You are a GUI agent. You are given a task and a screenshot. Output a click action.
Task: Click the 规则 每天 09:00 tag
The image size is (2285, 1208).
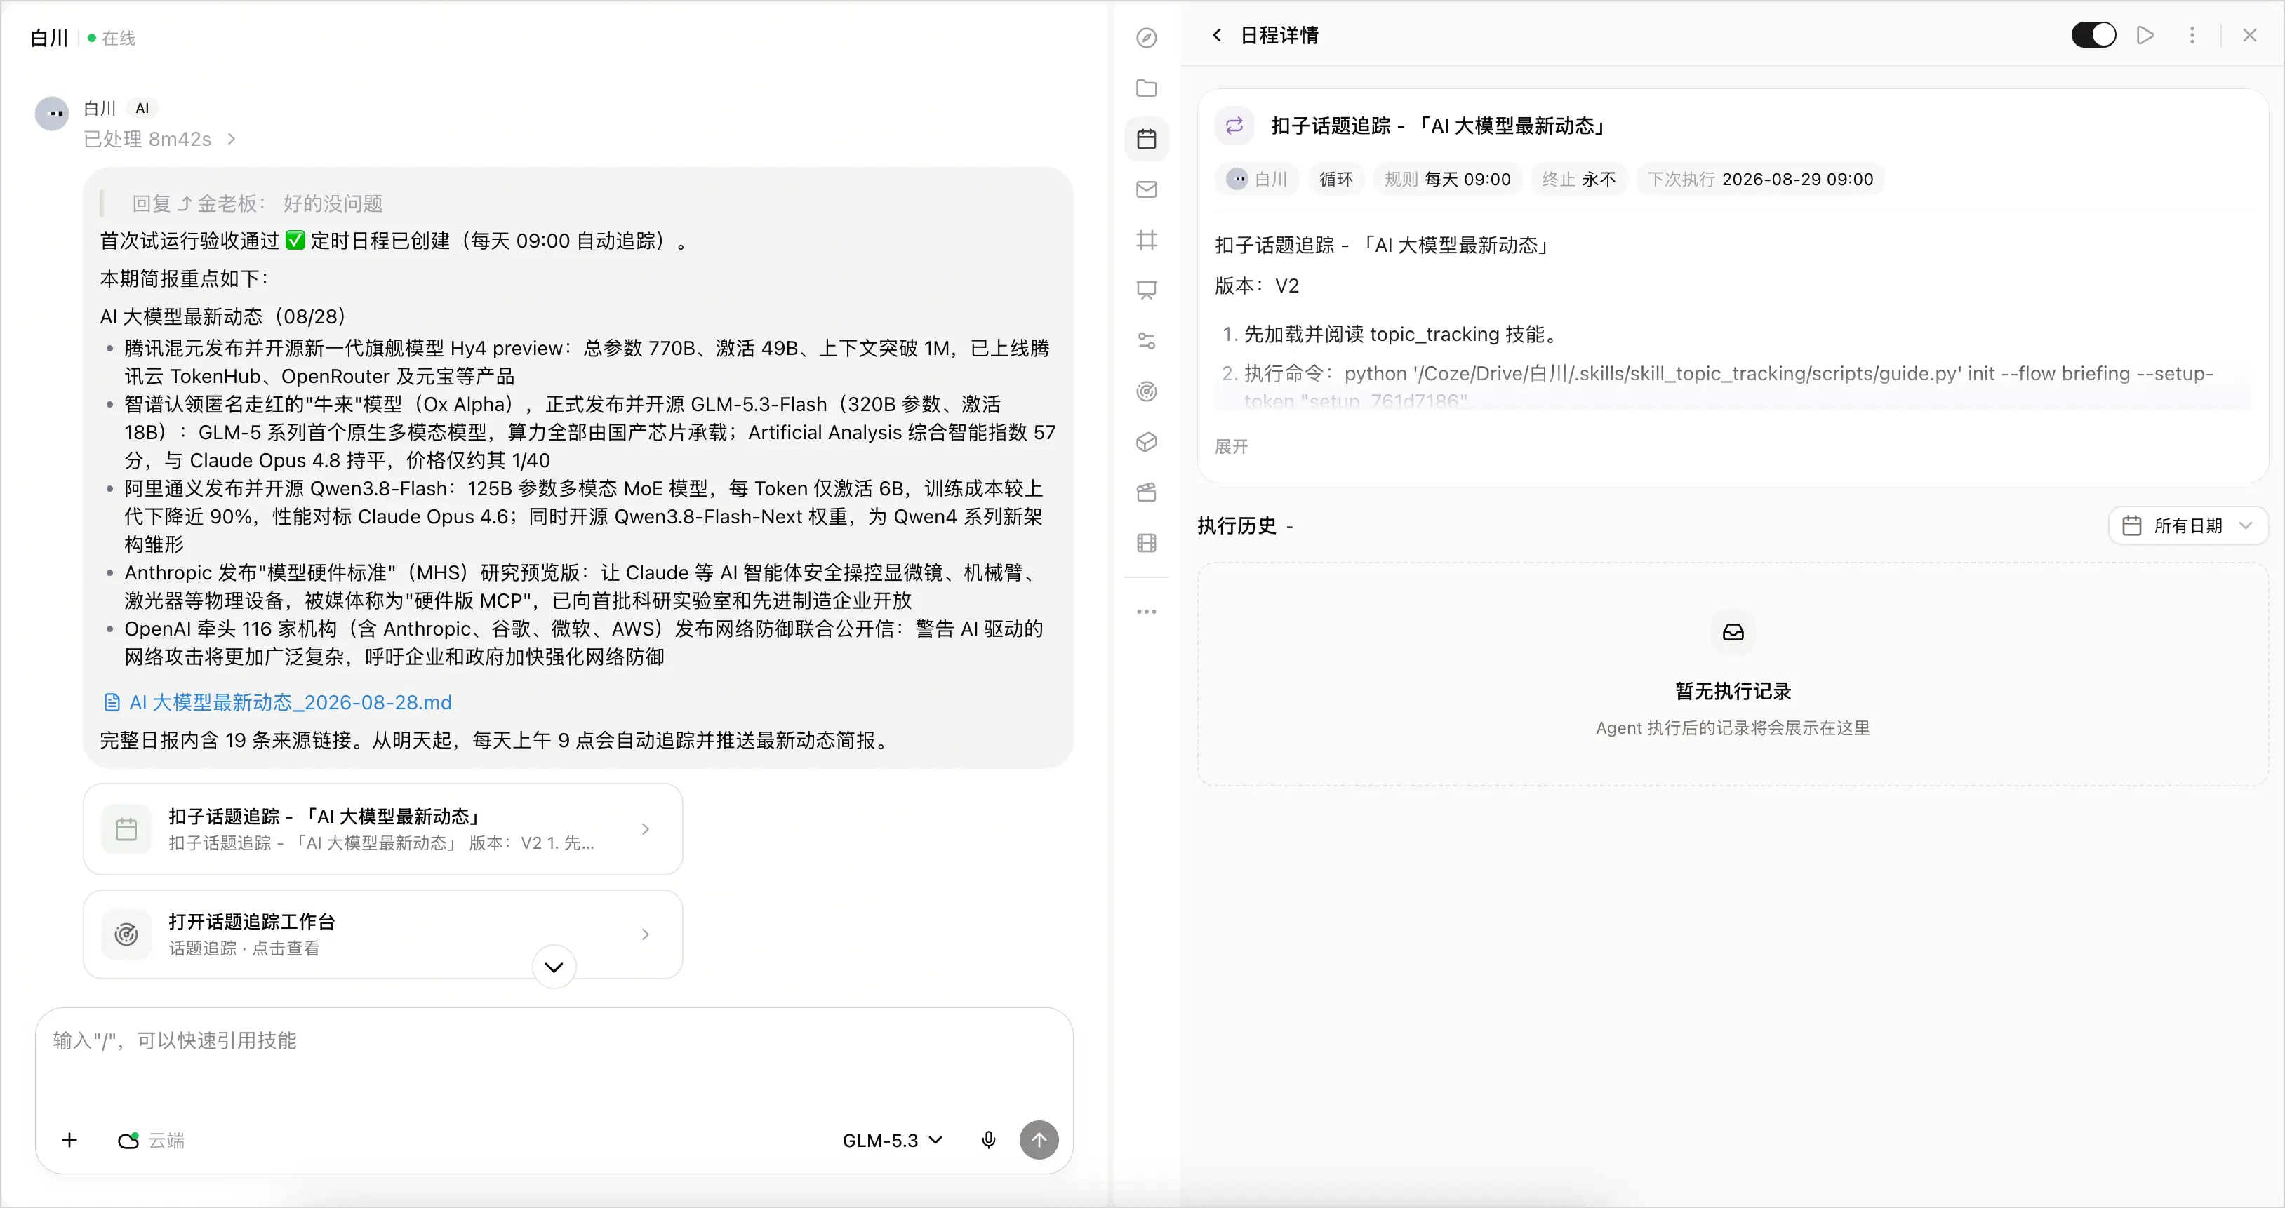point(1448,179)
